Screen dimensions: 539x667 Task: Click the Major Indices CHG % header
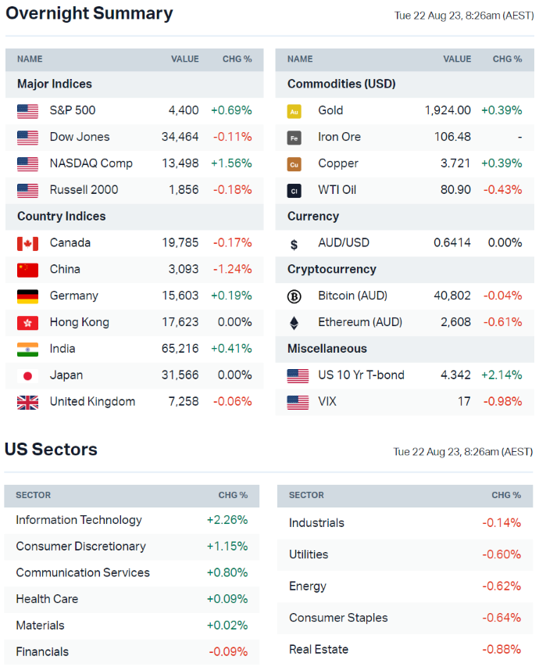pos(237,59)
